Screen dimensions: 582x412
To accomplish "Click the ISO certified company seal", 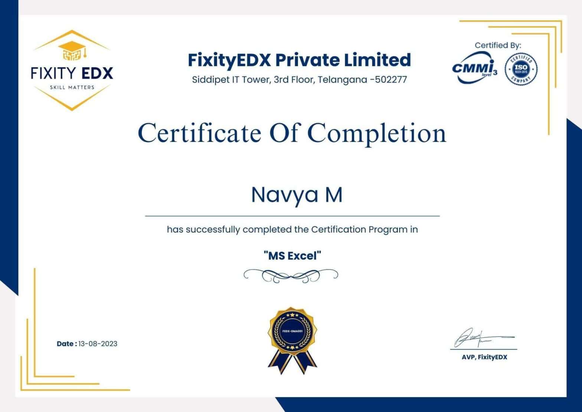I will point(521,69).
